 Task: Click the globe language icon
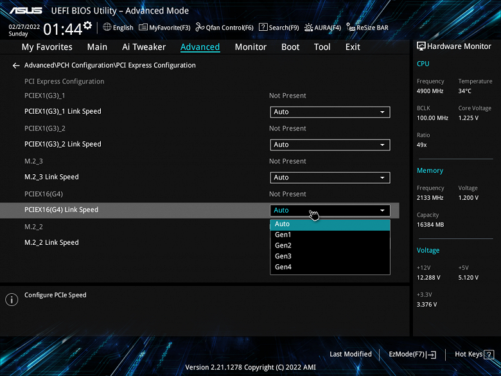(x=107, y=27)
